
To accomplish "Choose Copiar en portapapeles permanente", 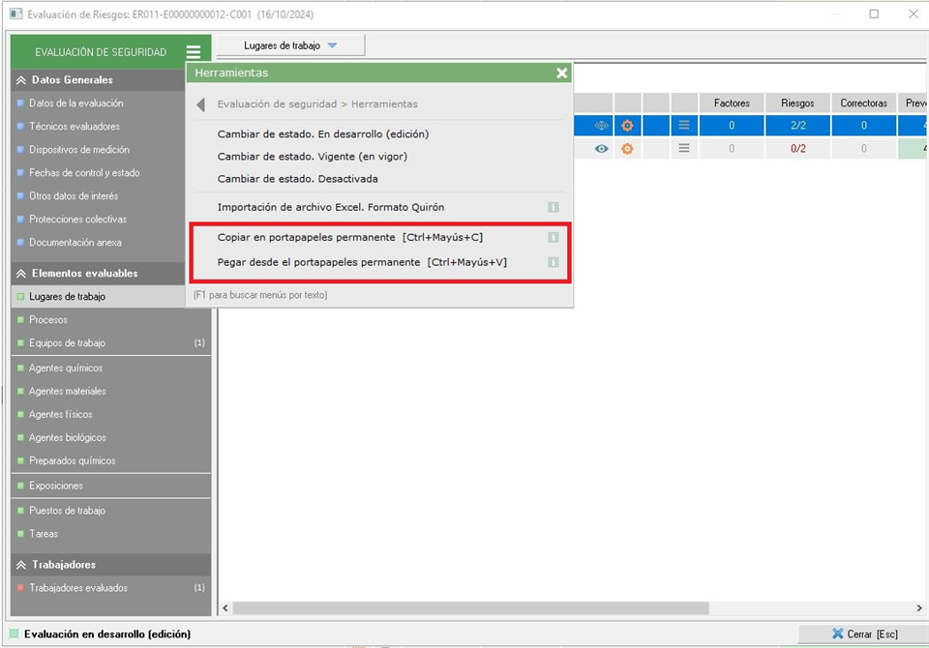I will pyautogui.click(x=349, y=237).
